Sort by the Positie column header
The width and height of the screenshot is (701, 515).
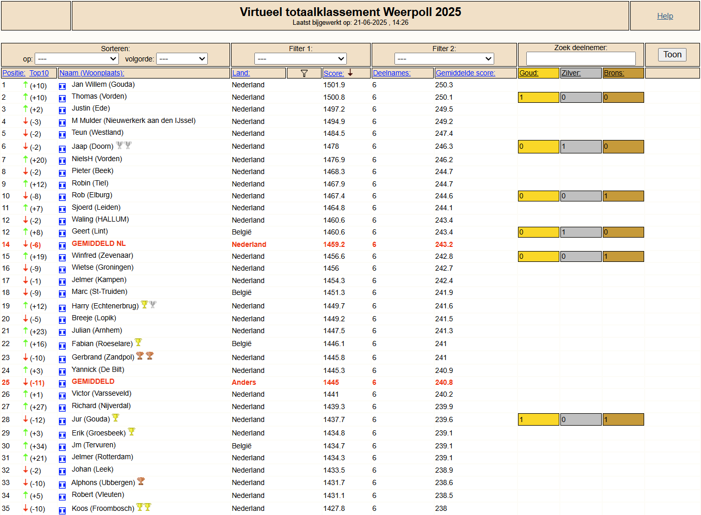[x=13, y=73]
